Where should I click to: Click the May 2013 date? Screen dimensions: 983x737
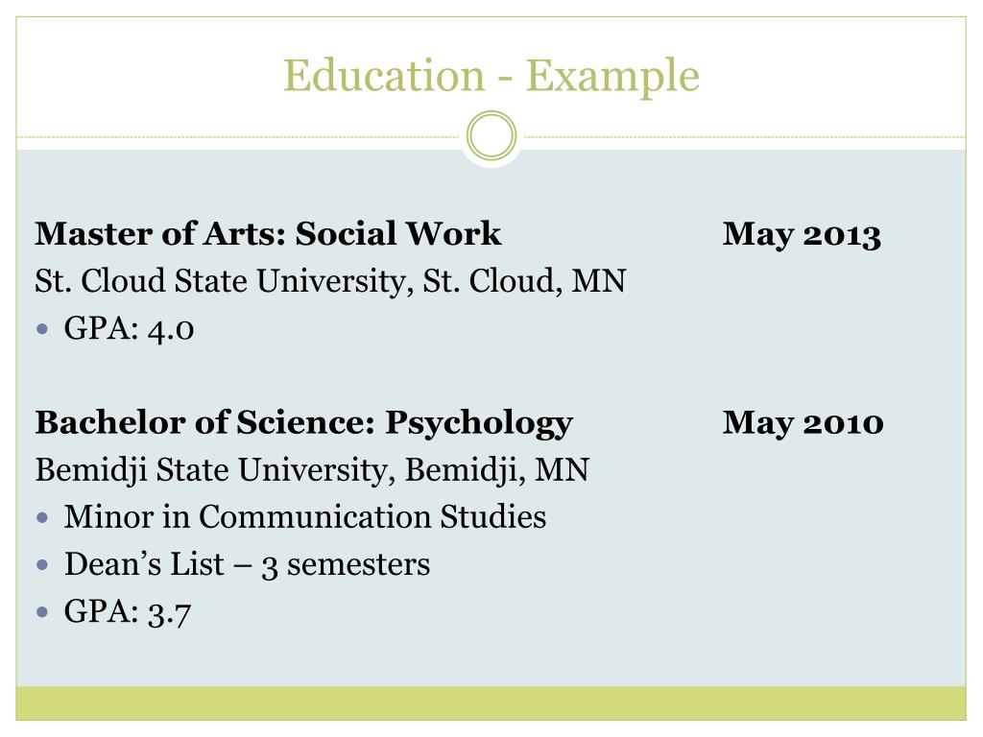point(802,235)
